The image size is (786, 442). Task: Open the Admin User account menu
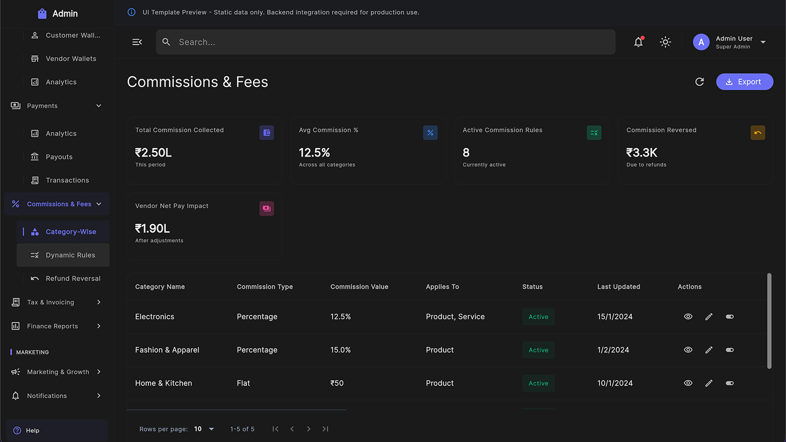click(x=730, y=42)
